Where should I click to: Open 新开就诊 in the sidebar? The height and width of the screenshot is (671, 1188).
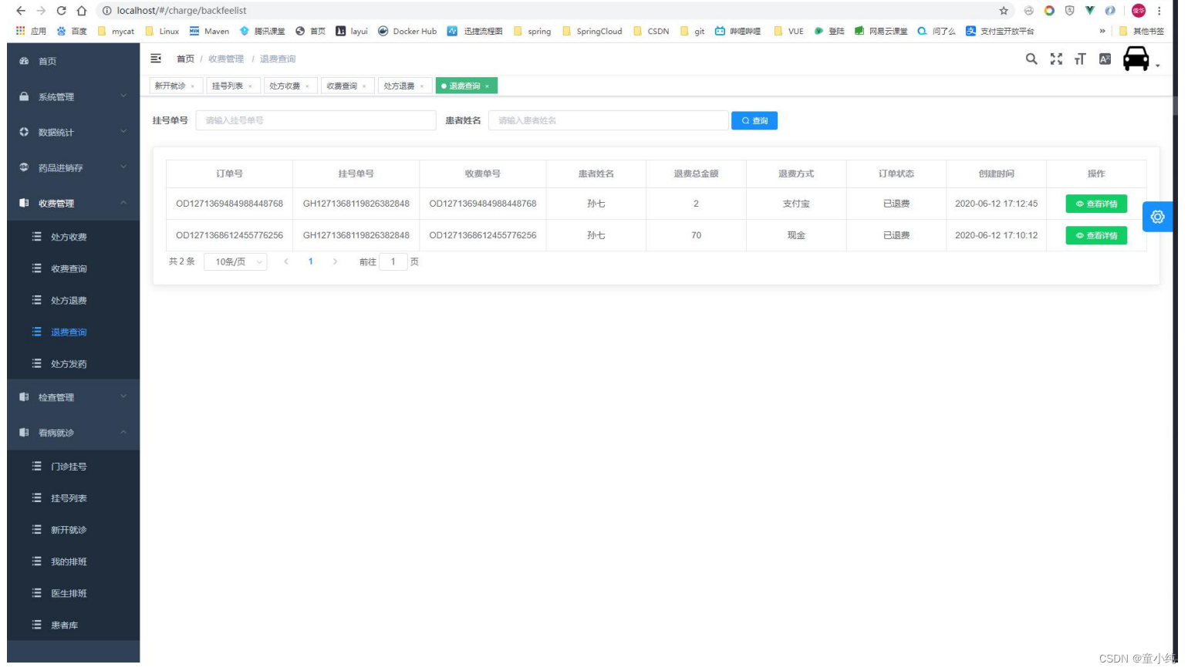click(73, 530)
